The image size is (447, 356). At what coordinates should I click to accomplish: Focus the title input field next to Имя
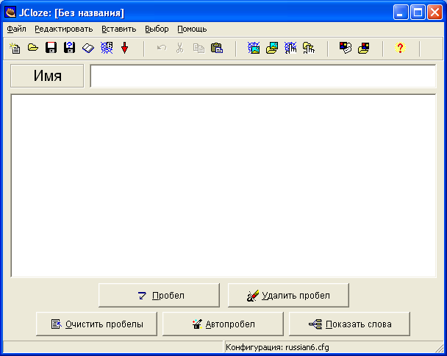tap(263, 76)
